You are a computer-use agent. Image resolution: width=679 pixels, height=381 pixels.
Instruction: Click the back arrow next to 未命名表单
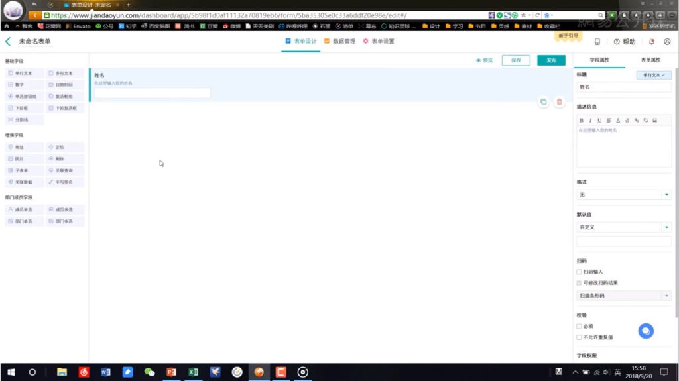pyautogui.click(x=8, y=42)
